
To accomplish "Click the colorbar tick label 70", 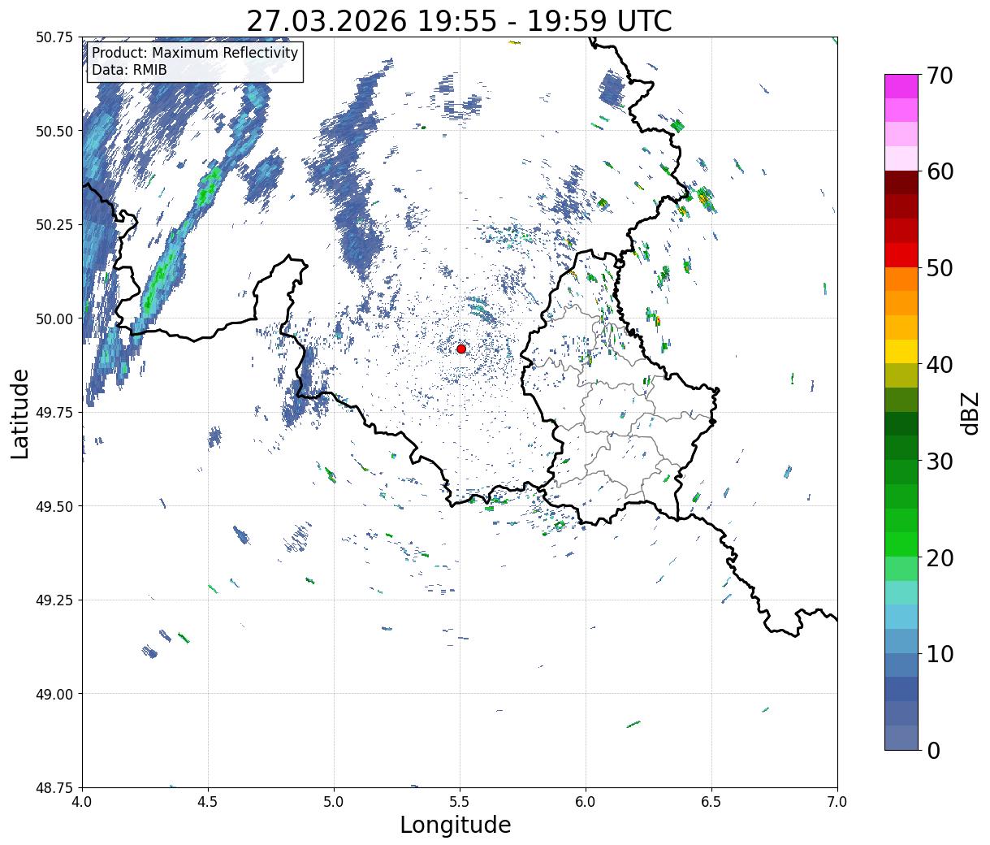I will click(x=940, y=76).
